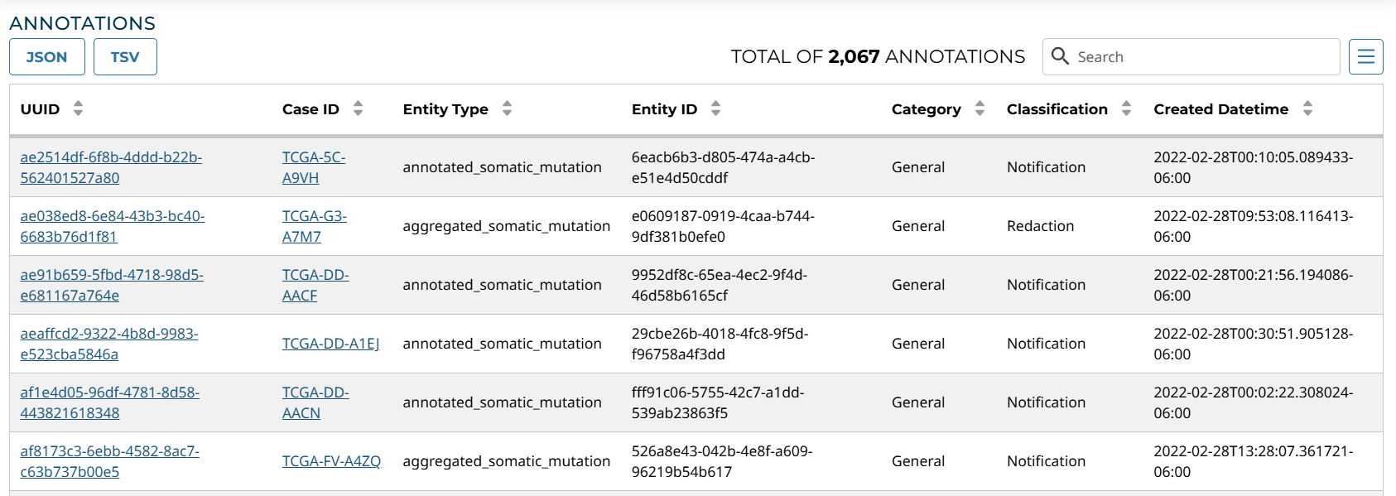Sort by Entity ID column arrows
1396x496 pixels.
click(715, 108)
